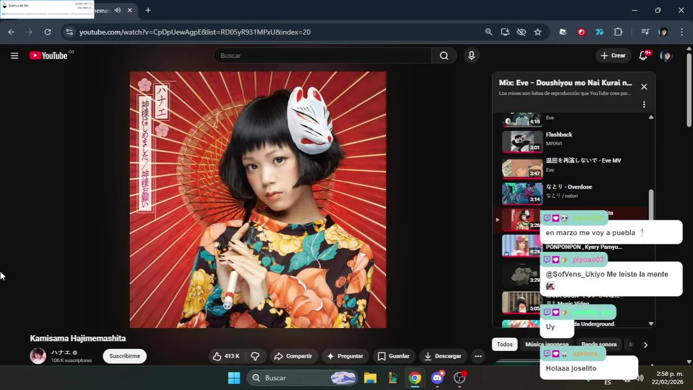Click the Crear button

613,55
